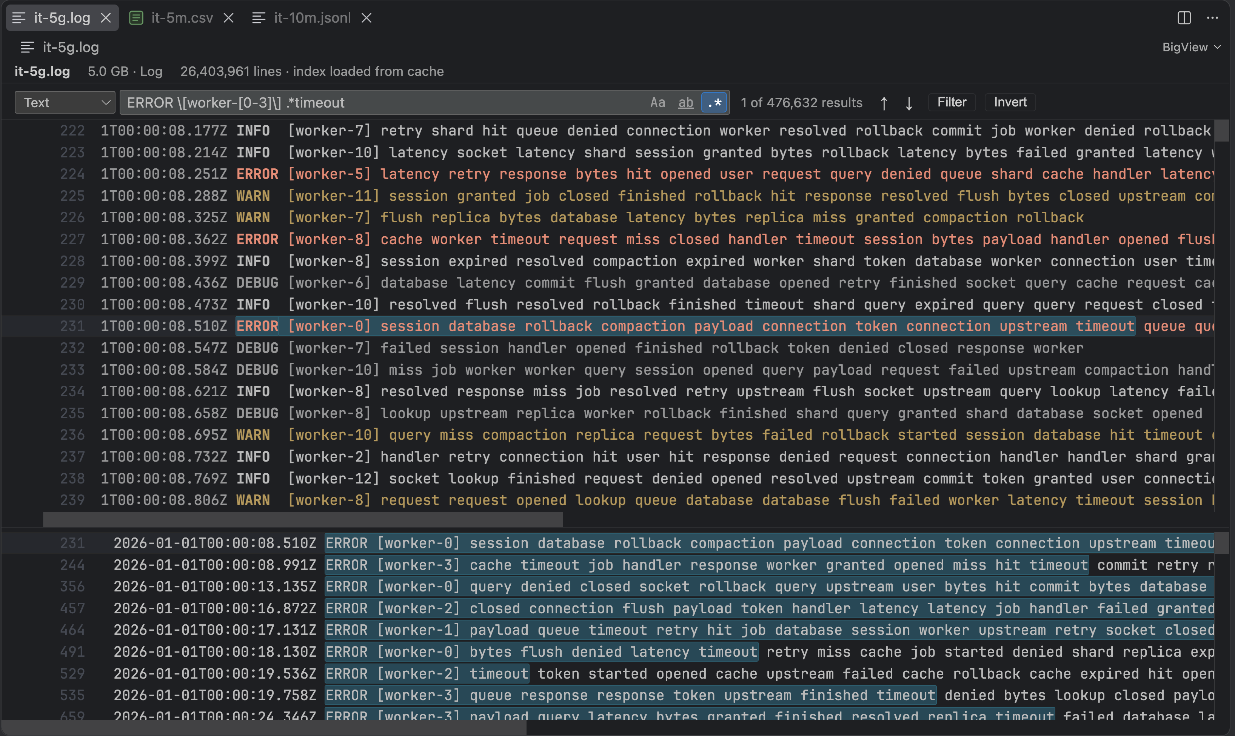
Task: Click line 239 WARN worker-8 row
Action: (x=608, y=500)
